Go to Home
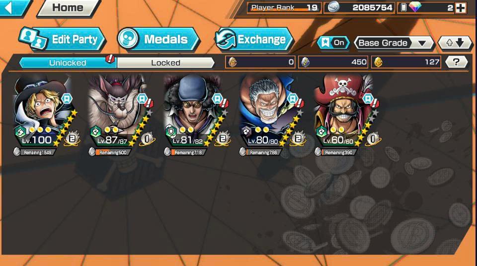This screenshot has width=477, height=266. coord(68,8)
